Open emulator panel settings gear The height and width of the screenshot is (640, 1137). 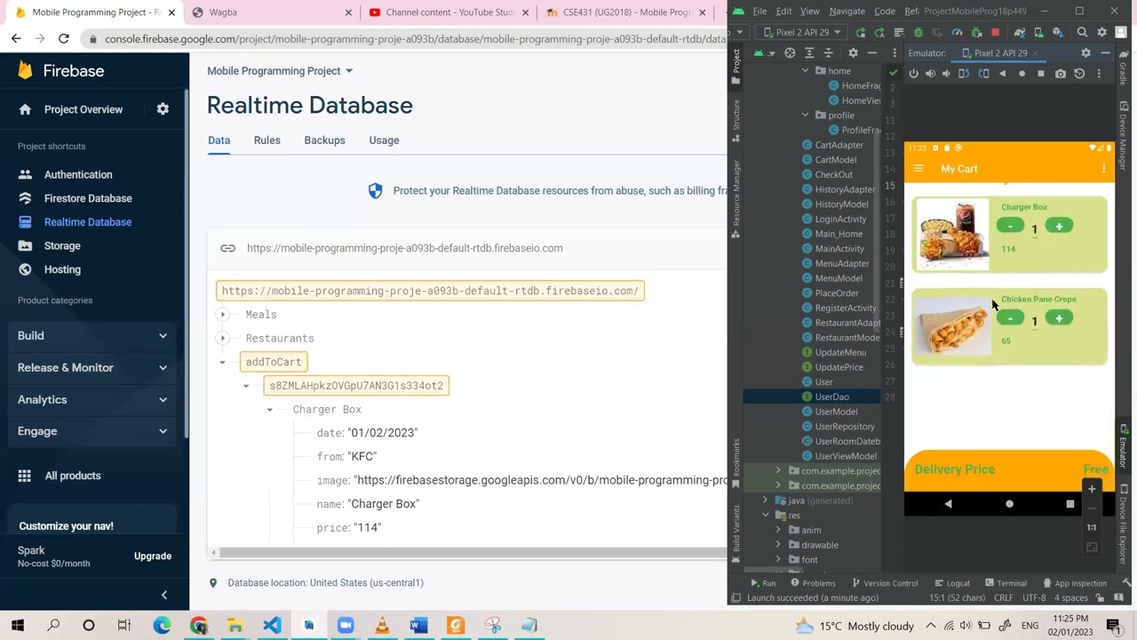click(1085, 52)
